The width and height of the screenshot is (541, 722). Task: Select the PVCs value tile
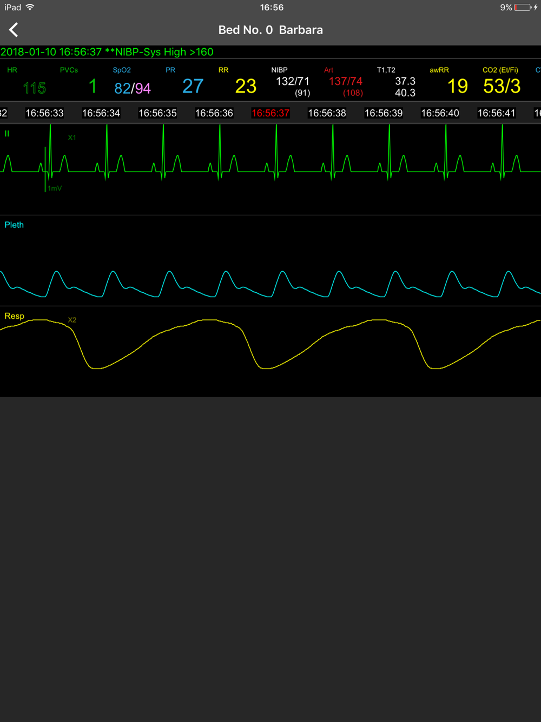[x=92, y=86]
